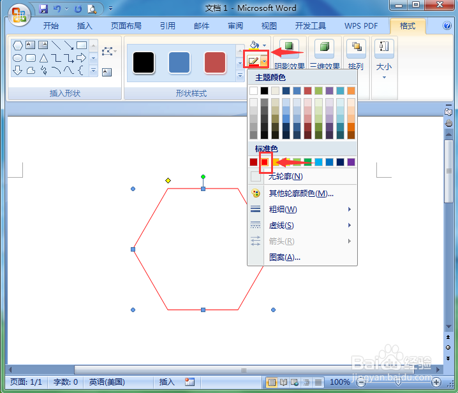Click the Office button logo
The width and height of the screenshot is (458, 393).
pyautogui.click(x=19, y=15)
